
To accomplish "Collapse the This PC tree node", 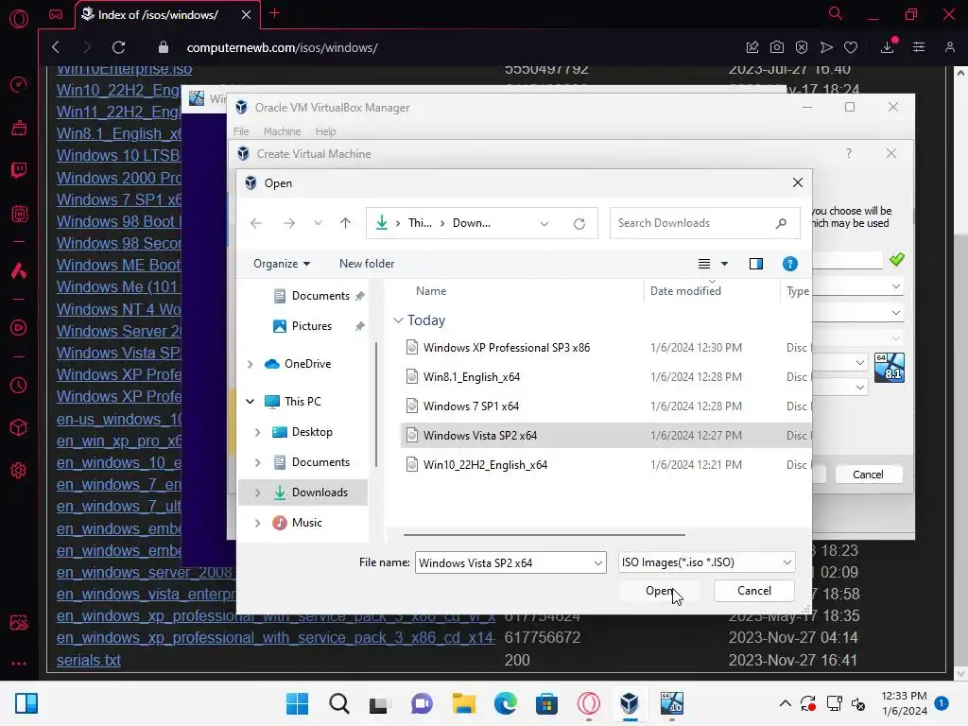I will tap(250, 401).
